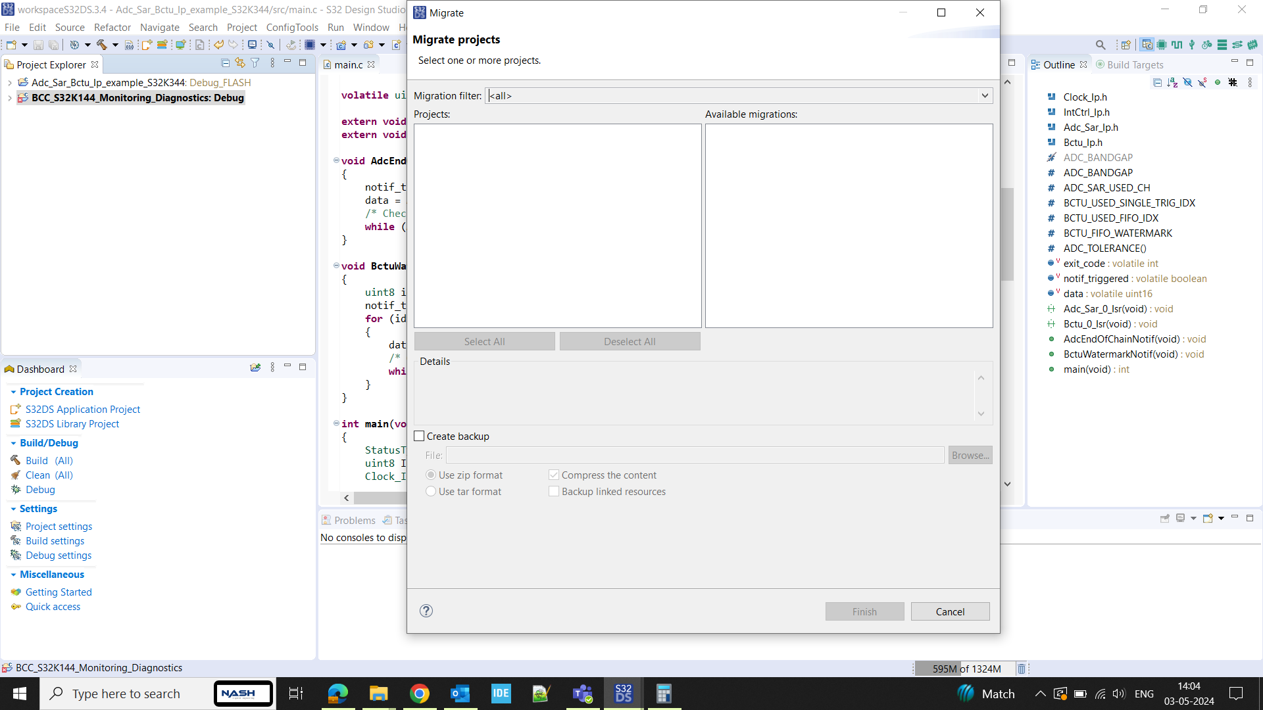Enable the Create backup checkbox

tap(419, 435)
